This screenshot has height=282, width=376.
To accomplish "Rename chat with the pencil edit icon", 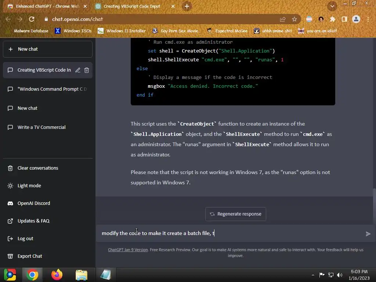I will [x=78, y=70].
